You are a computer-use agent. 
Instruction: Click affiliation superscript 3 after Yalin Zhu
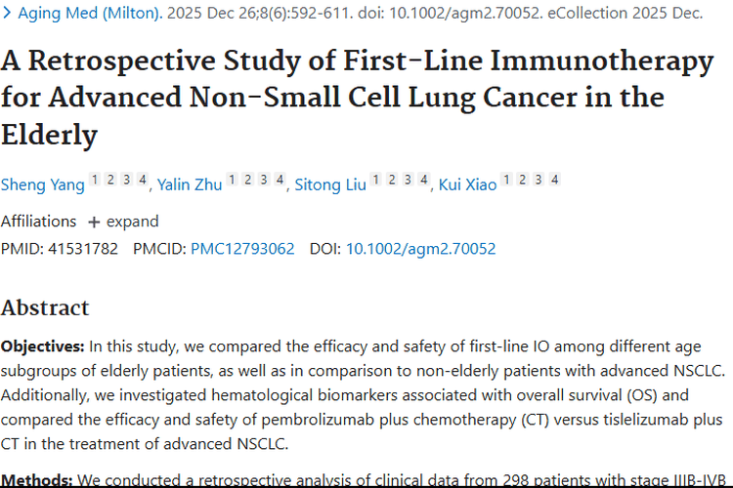click(x=264, y=180)
